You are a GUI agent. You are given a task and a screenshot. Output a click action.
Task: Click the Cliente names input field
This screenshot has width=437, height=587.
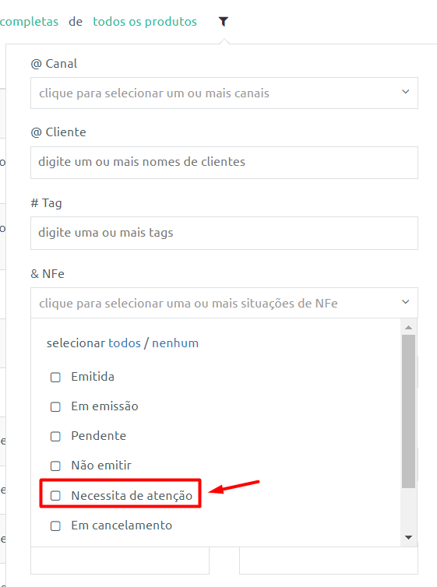tap(224, 163)
